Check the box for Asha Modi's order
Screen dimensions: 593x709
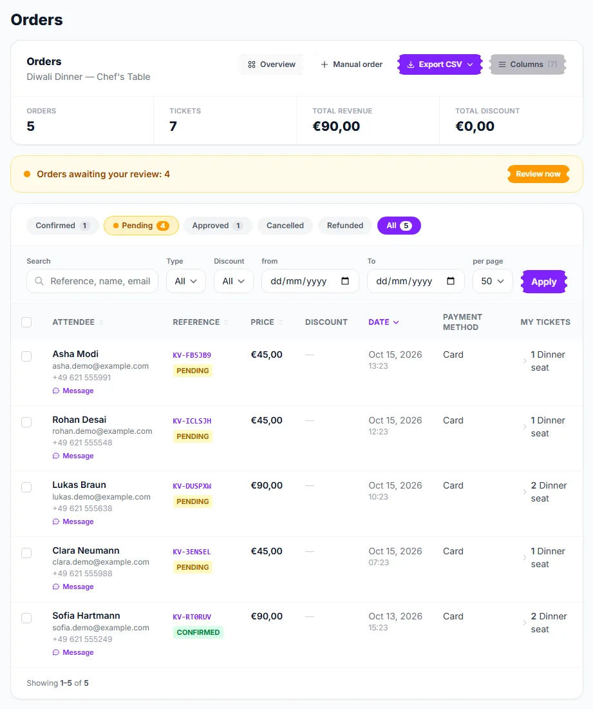point(26,356)
